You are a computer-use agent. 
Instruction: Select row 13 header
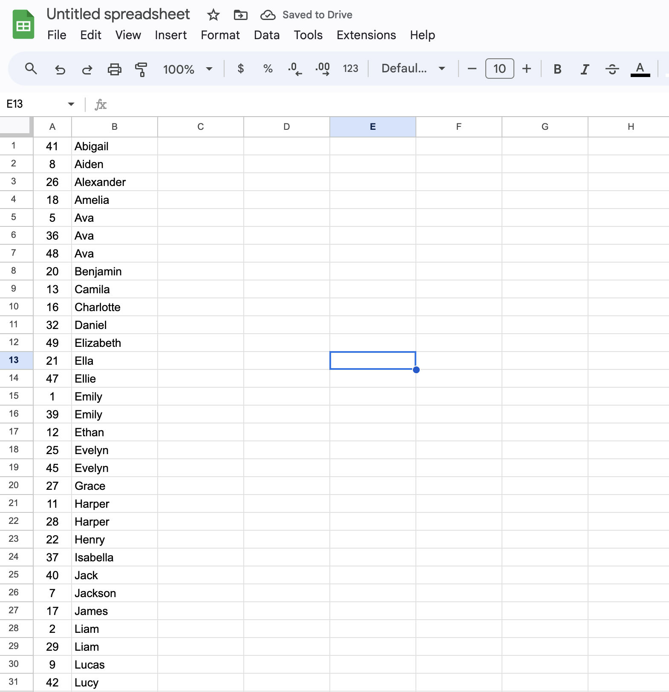16,360
